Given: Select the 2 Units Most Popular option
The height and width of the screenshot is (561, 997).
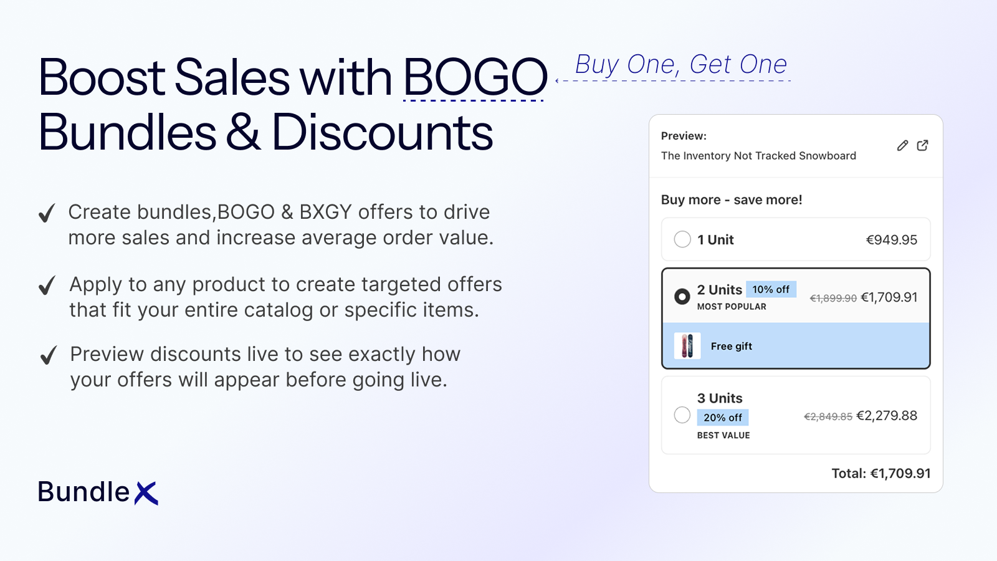Looking at the screenshot, I should (x=682, y=297).
